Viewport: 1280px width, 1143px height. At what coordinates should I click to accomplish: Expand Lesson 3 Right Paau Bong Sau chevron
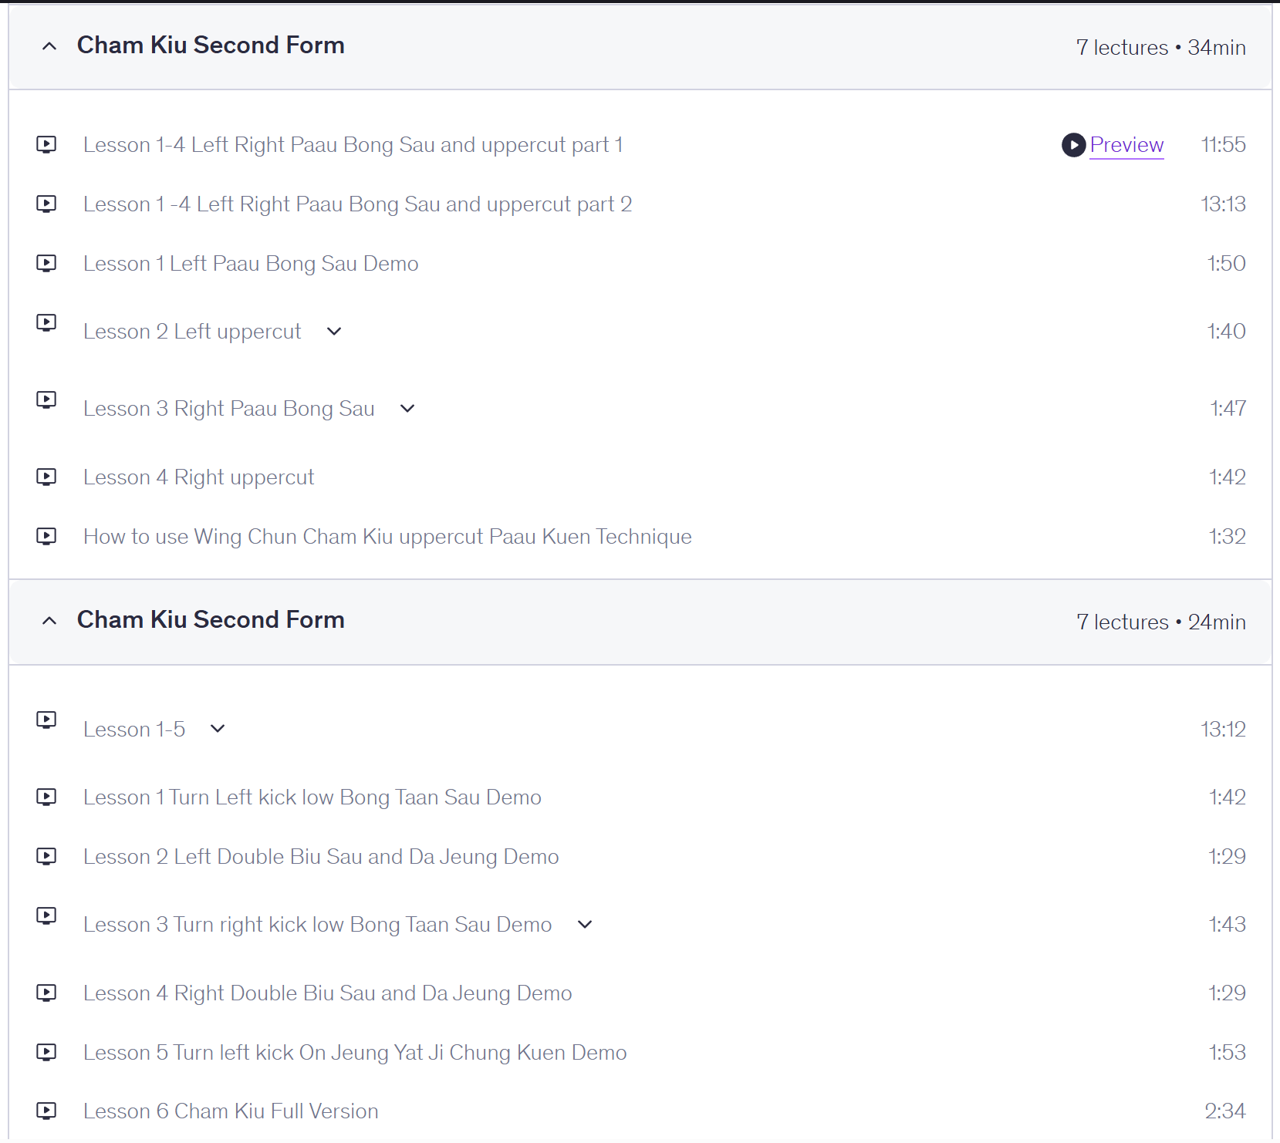[x=407, y=409]
